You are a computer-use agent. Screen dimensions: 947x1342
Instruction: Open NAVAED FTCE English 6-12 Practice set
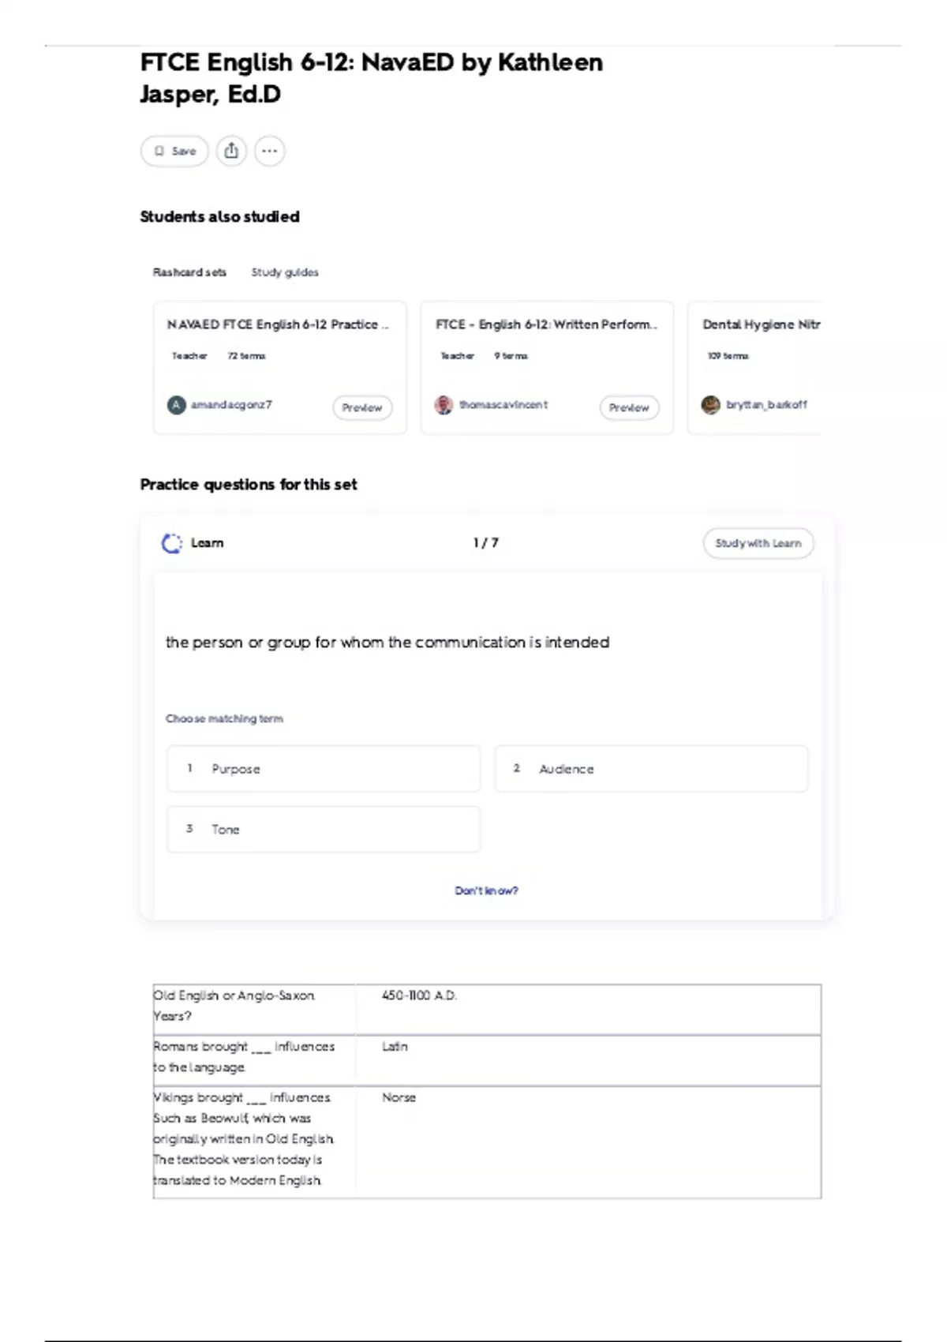pyautogui.click(x=278, y=324)
